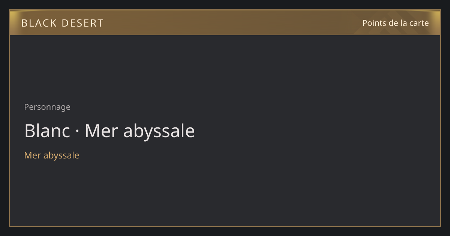Open Points de la carte section
The width and height of the screenshot is (450, 236).
pos(395,23)
